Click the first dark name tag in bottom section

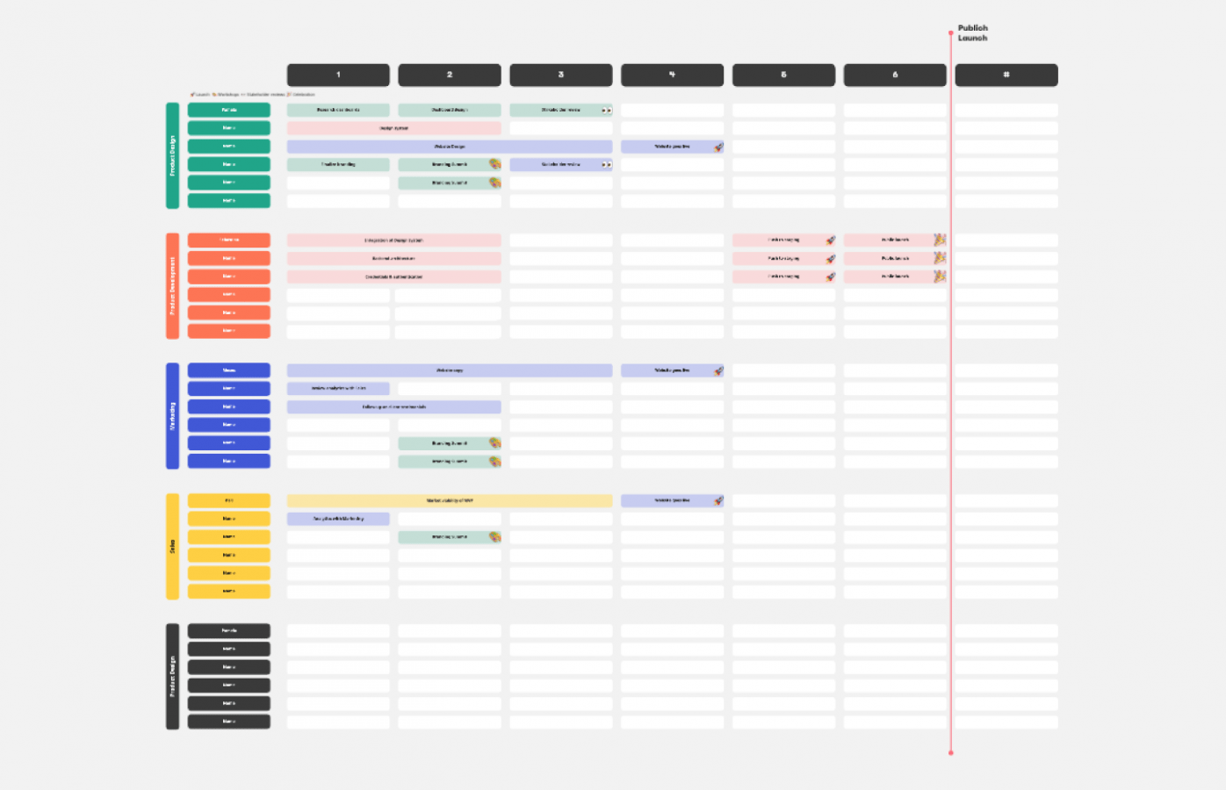click(229, 631)
